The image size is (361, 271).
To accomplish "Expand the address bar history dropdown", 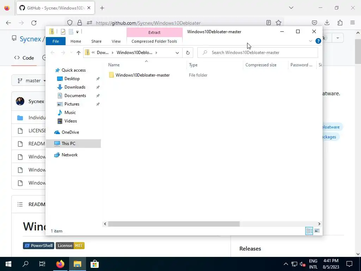I will tap(177, 53).
